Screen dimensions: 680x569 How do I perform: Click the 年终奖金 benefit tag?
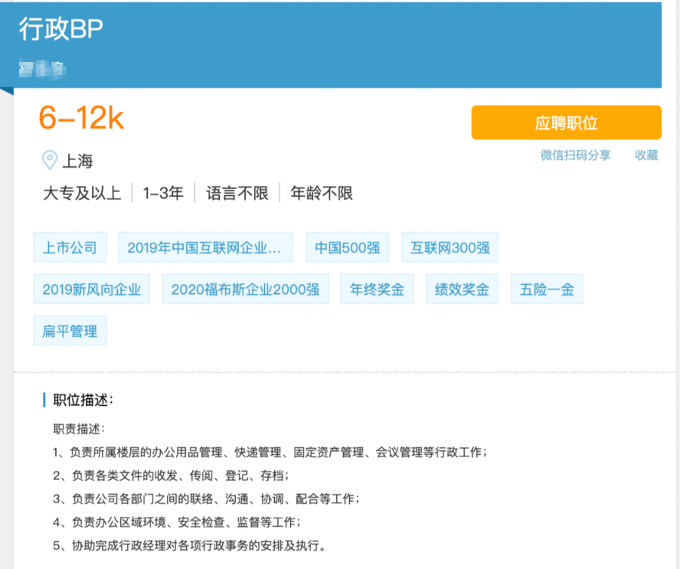(x=376, y=289)
